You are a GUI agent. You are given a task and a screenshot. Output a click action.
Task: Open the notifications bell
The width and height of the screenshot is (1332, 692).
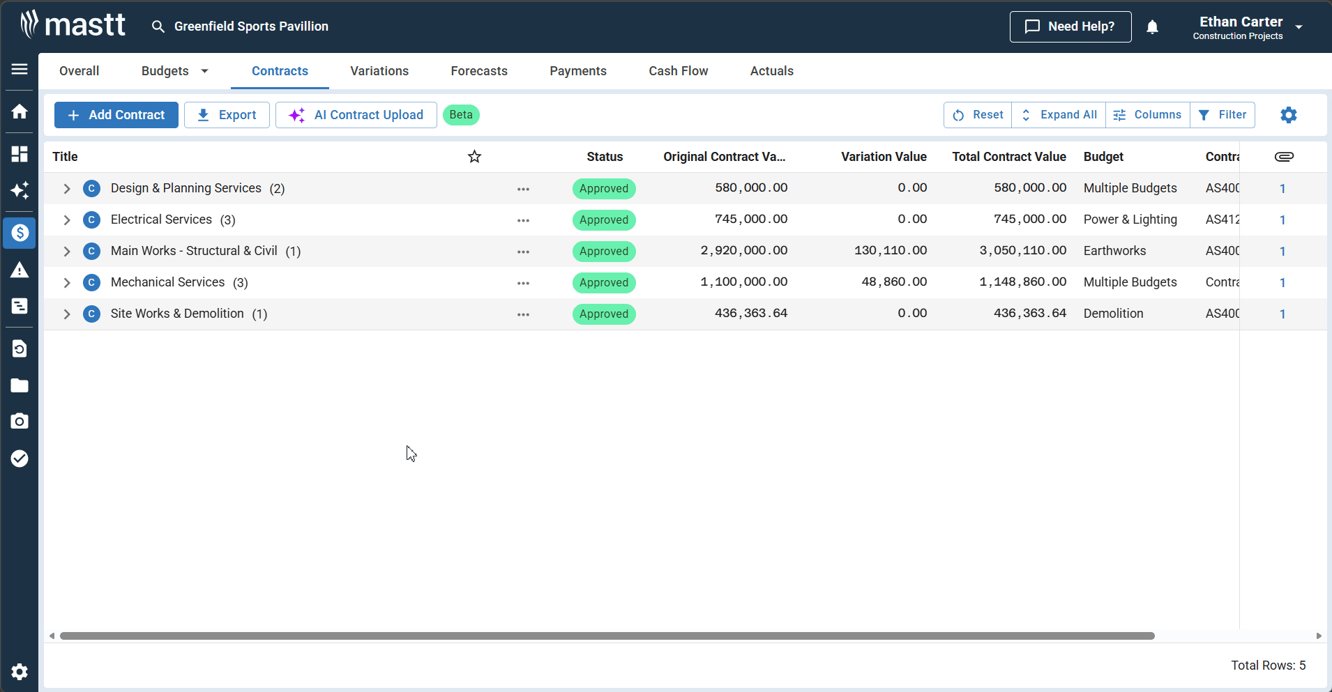(1152, 27)
